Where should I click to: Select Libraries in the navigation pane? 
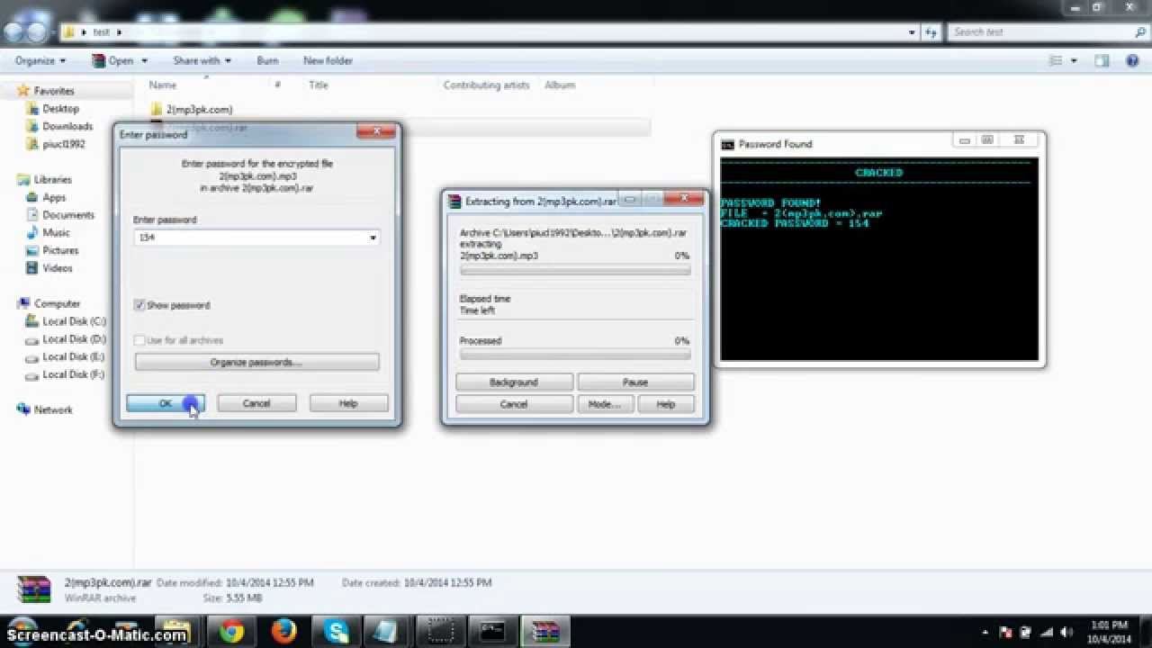(52, 179)
